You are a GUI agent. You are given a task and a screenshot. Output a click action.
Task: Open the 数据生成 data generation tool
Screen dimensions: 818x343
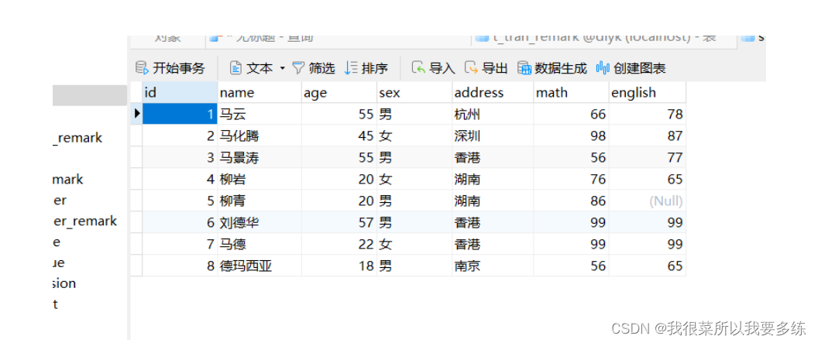click(x=552, y=68)
